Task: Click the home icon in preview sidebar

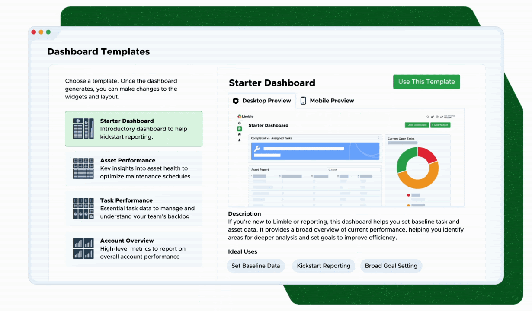Action: 239,134
